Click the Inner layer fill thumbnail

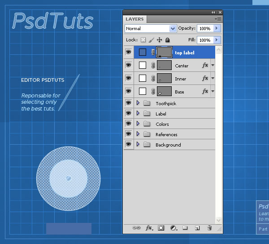click(x=143, y=78)
